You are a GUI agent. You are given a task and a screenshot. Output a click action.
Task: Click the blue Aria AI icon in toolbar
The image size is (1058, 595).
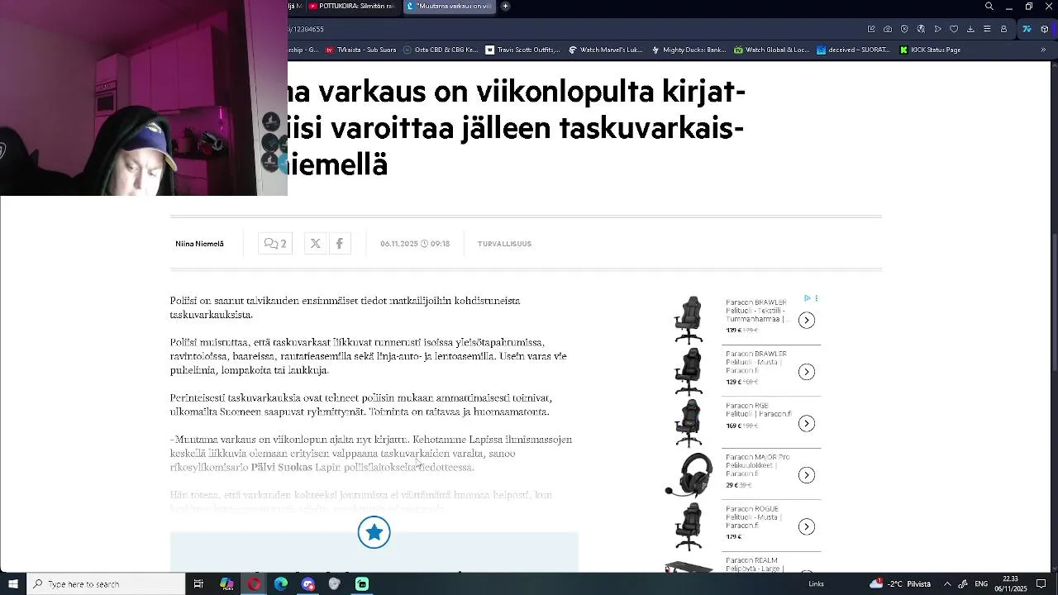point(1027,29)
